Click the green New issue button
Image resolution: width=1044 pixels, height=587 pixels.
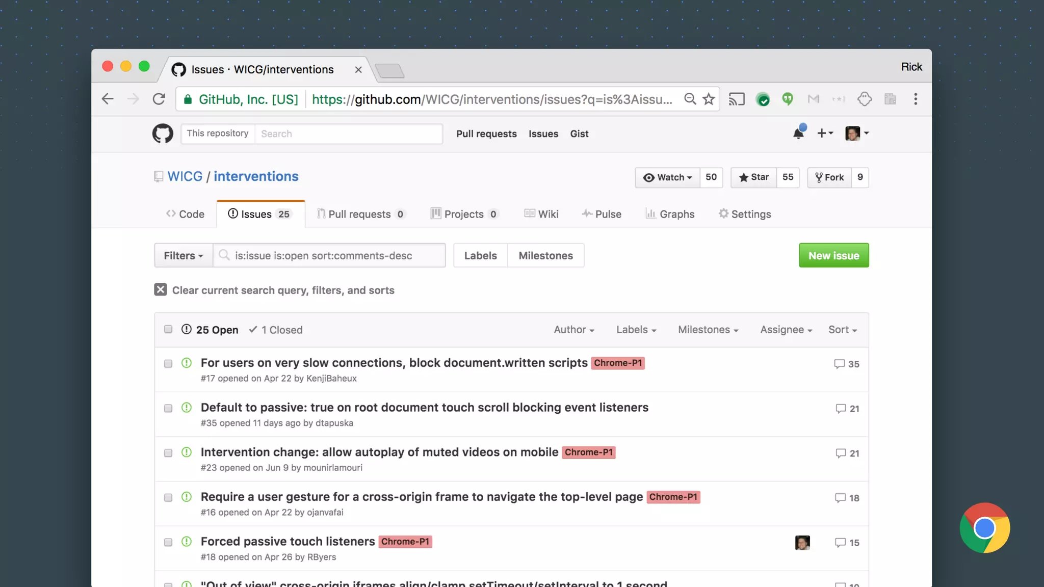pyautogui.click(x=833, y=255)
